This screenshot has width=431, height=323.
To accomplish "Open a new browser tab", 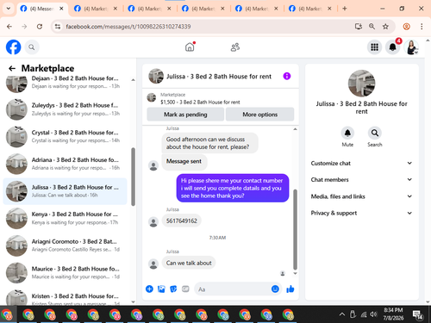I will coord(345,9).
